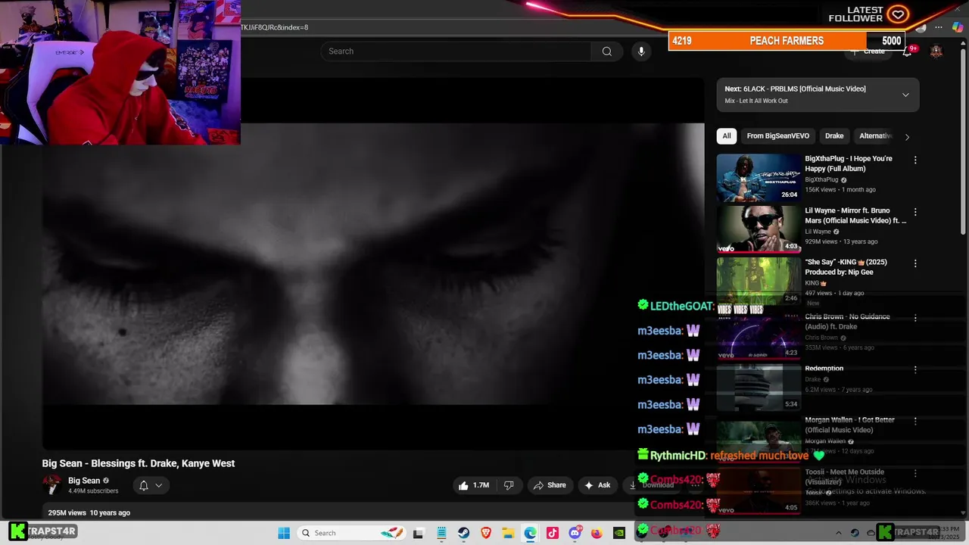Open Windows Start menu
Screen dimensions: 969x545
tap(284, 533)
